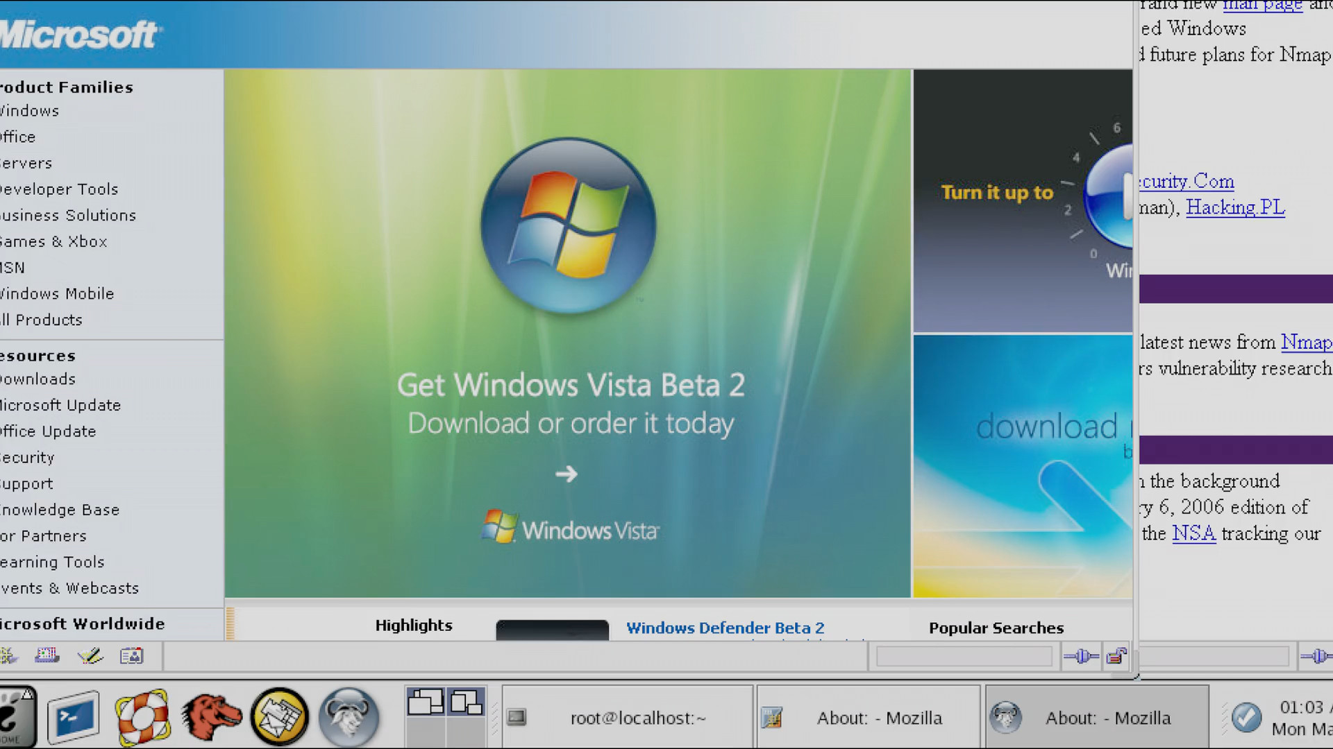Switch to the second workspace in pager
The height and width of the screenshot is (749, 1333).
click(465, 702)
